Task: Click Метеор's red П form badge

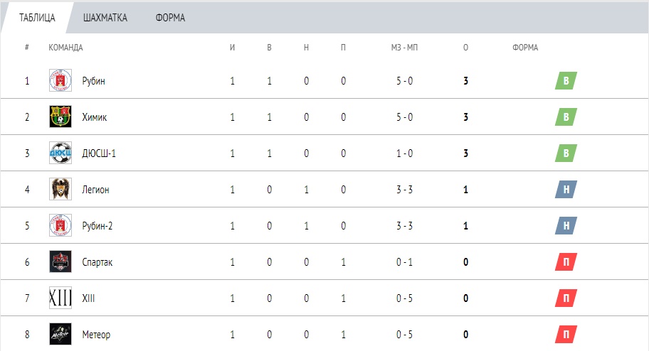Action: coord(566,335)
